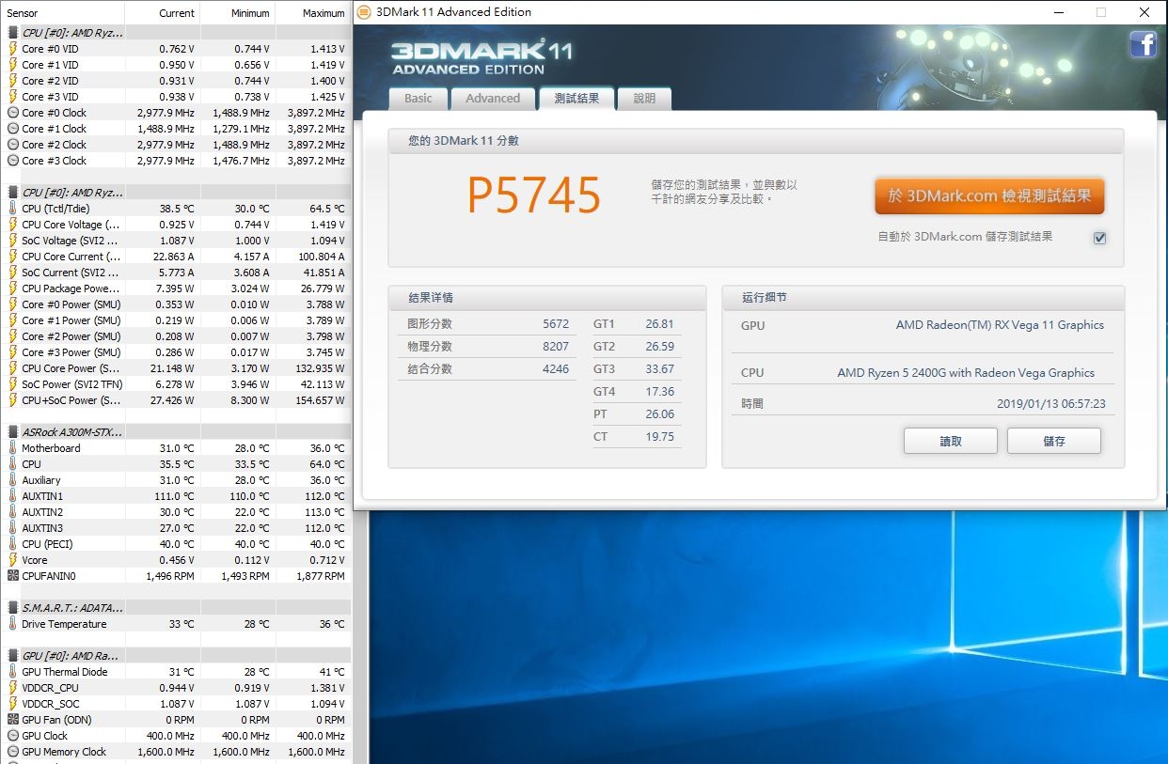Click the Sensor column header

click(x=62, y=13)
